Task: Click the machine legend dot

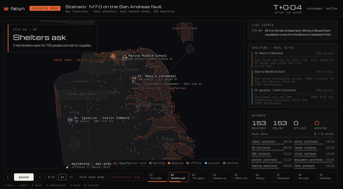Action: 150,163
